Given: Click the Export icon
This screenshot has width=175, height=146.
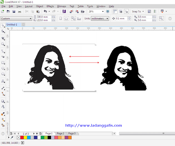Looking at the screenshot, I should tap(77, 11).
